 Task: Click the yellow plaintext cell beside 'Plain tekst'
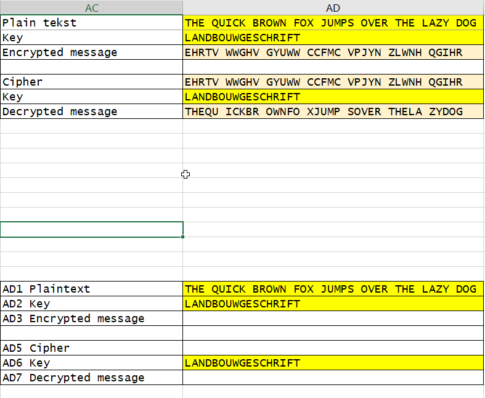click(x=333, y=23)
